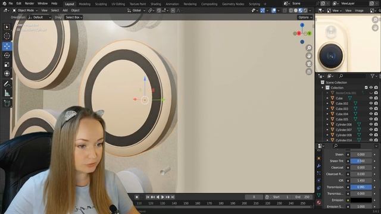Open Material properties tab

click(x=319, y=202)
